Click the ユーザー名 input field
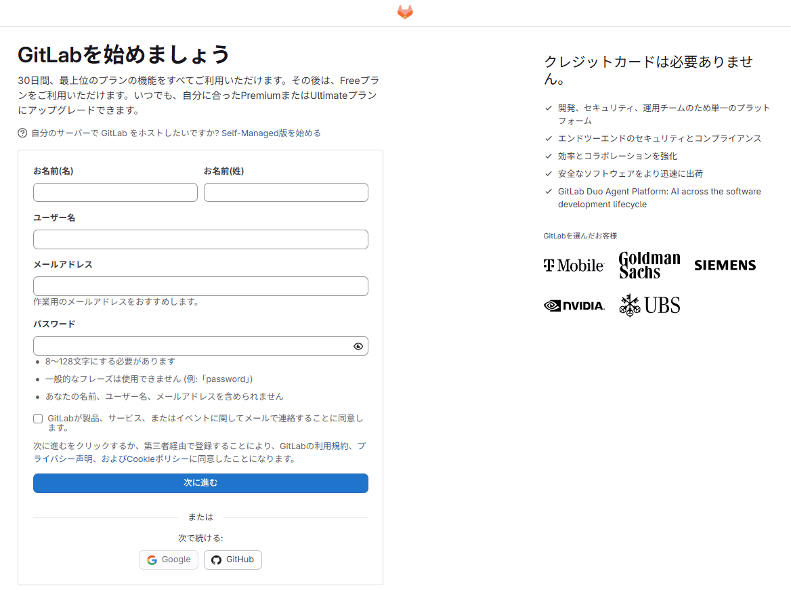The image size is (791, 590). (200, 239)
